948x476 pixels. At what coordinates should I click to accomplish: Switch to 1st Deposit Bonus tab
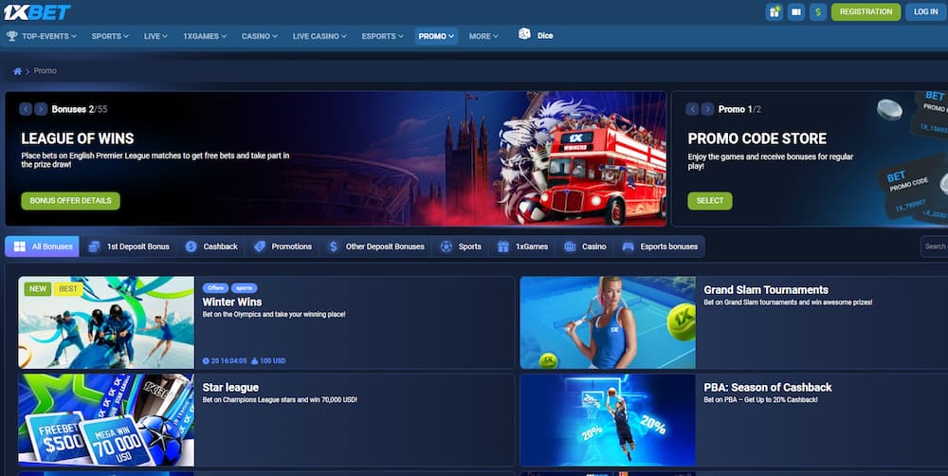(x=129, y=247)
